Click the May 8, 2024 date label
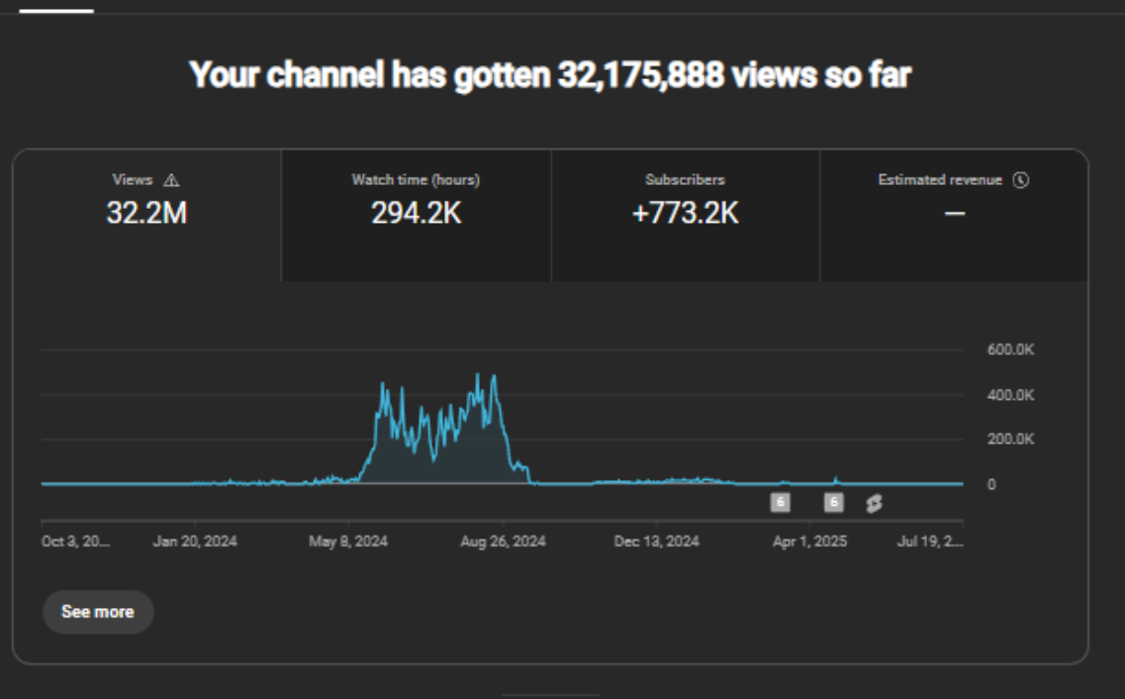Screen dimensions: 1125x699 [348, 542]
